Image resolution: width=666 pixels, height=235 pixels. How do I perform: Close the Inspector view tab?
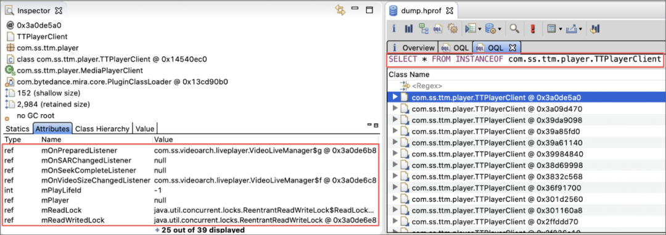(x=59, y=10)
